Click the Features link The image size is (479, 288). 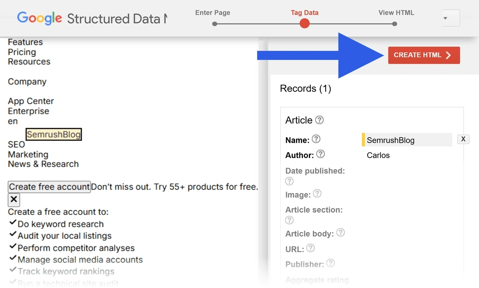click(25, 42)
